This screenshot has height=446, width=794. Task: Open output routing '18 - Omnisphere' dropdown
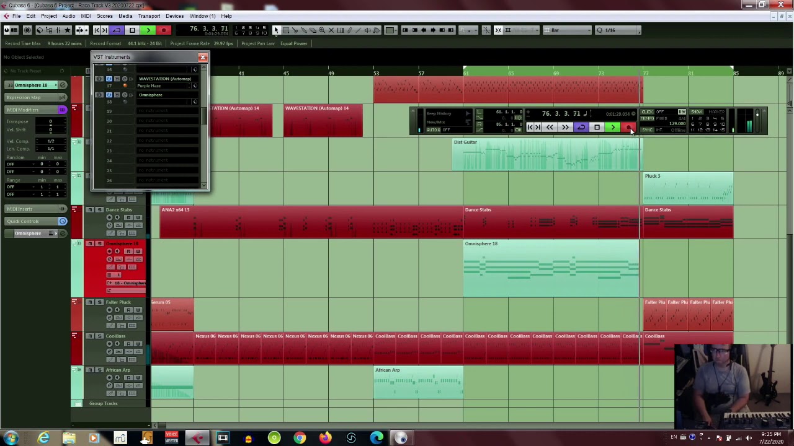(x=127, y=282)
